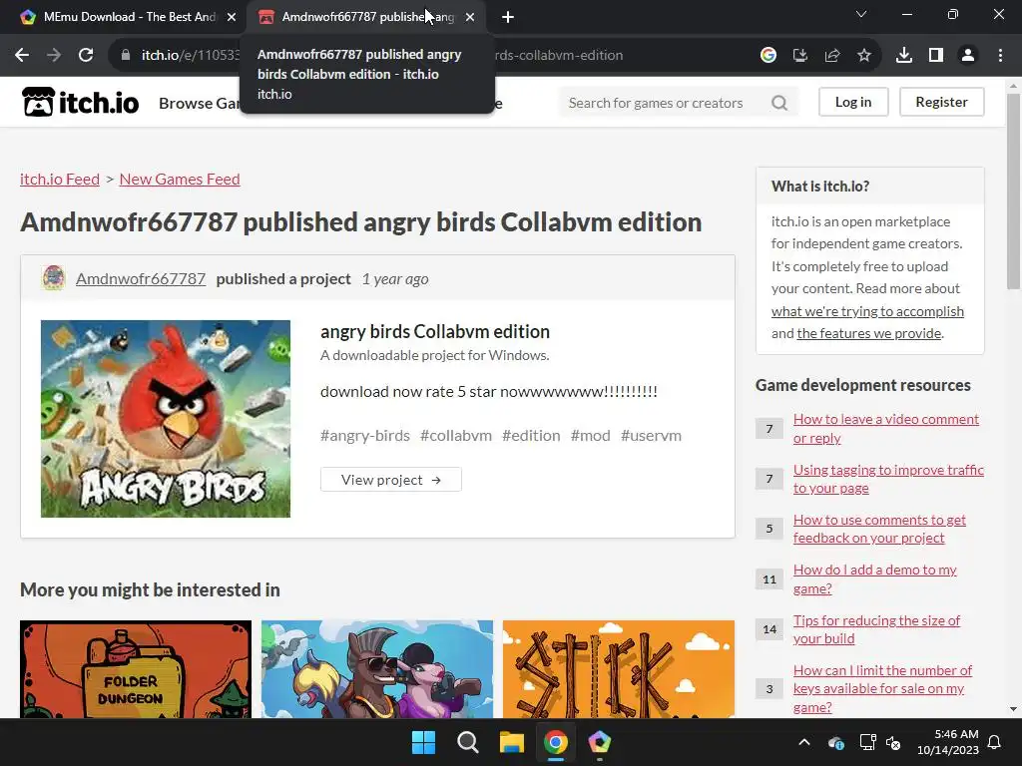Open 'Using tagging to improve traffic' link
Image resolution: width=1022 pixels, height=766 pixels.
[888, 479]
